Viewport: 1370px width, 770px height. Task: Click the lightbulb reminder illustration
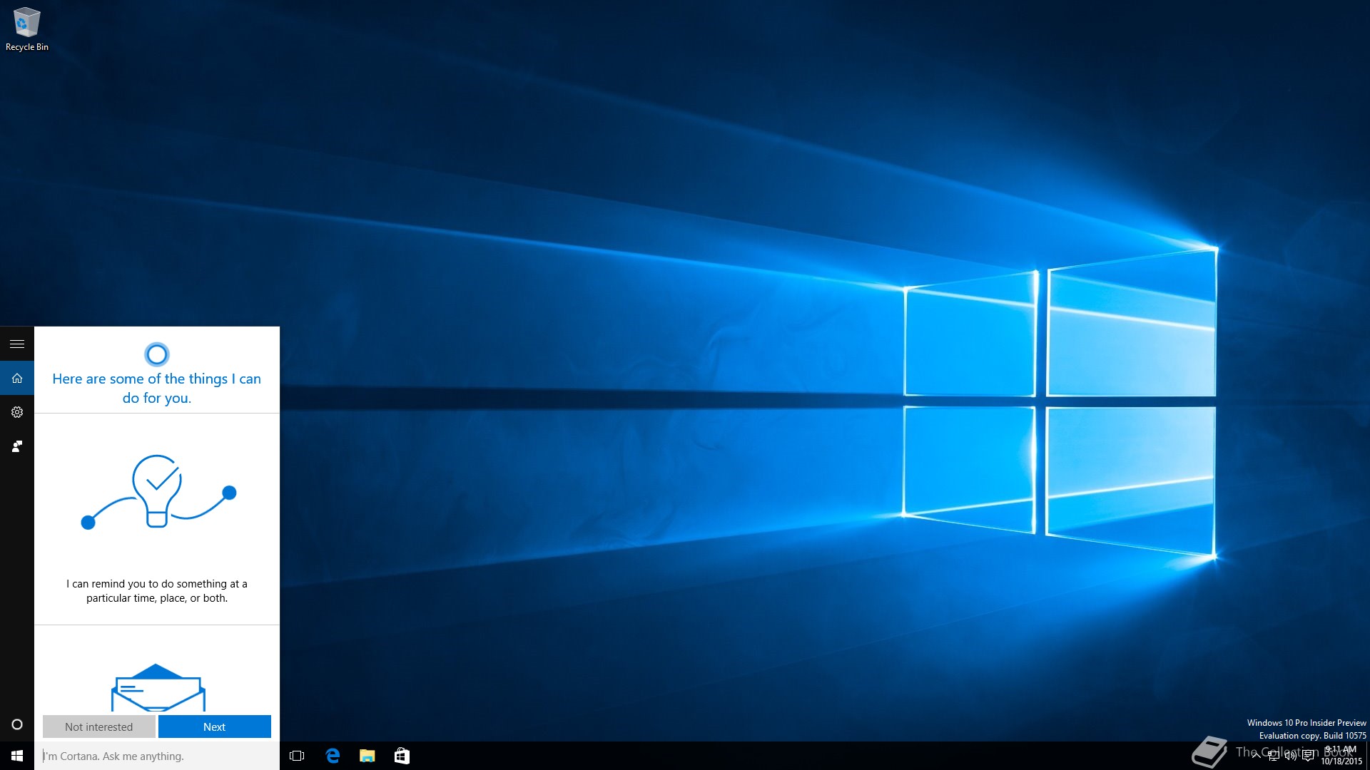pos(158,492)
